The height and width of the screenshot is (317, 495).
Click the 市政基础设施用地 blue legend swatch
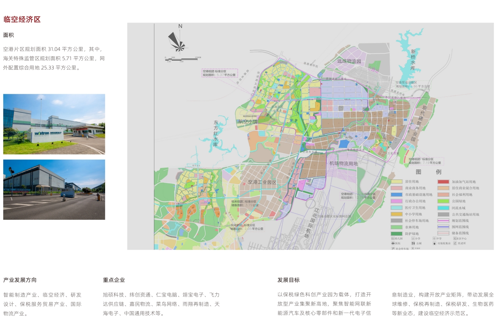point(397,195)
